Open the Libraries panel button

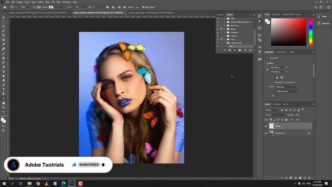point(323,23)
